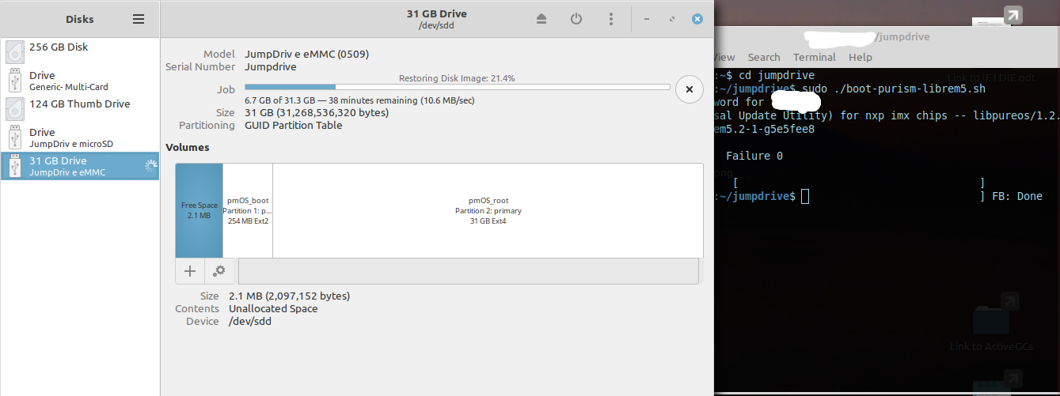The width and height of the screenshot is (1060, 396).
Task: Select the pmOS_boot partition
Action: (248, 210)
